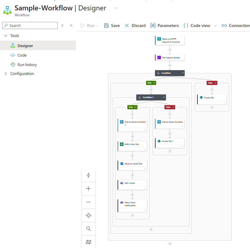Clear the search box X icon

coord(62,25)
